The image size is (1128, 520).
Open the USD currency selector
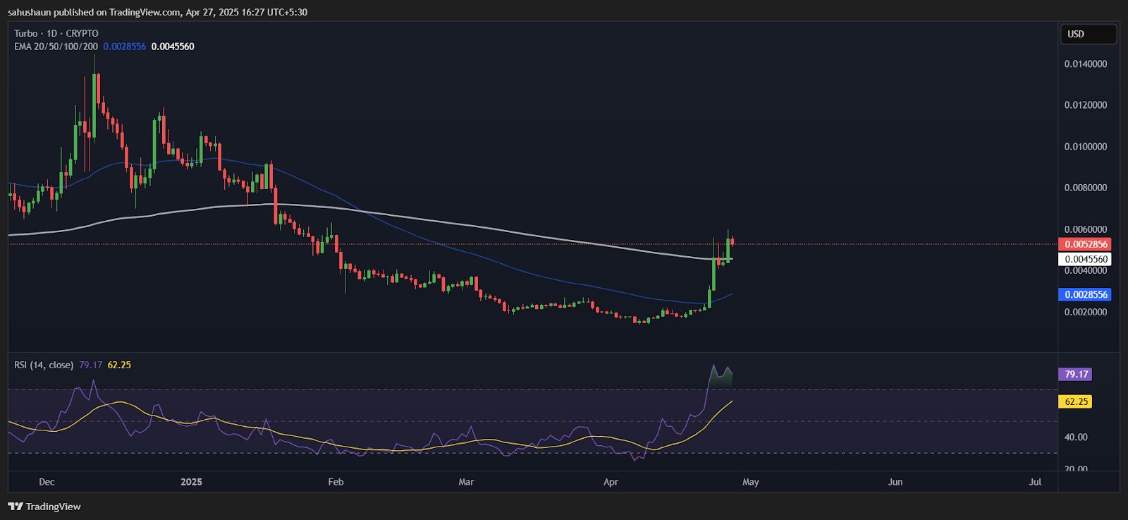pos(1089,34)
